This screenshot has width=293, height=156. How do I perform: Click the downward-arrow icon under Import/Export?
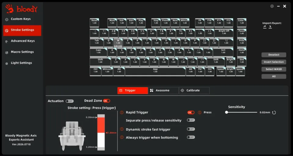coord(270,27)
